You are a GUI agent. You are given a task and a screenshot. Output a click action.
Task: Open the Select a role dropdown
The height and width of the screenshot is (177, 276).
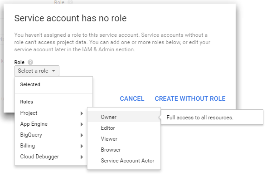[37, 71]
